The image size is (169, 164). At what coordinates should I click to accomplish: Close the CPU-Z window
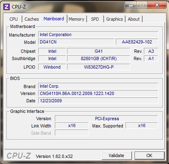point(157,5)
